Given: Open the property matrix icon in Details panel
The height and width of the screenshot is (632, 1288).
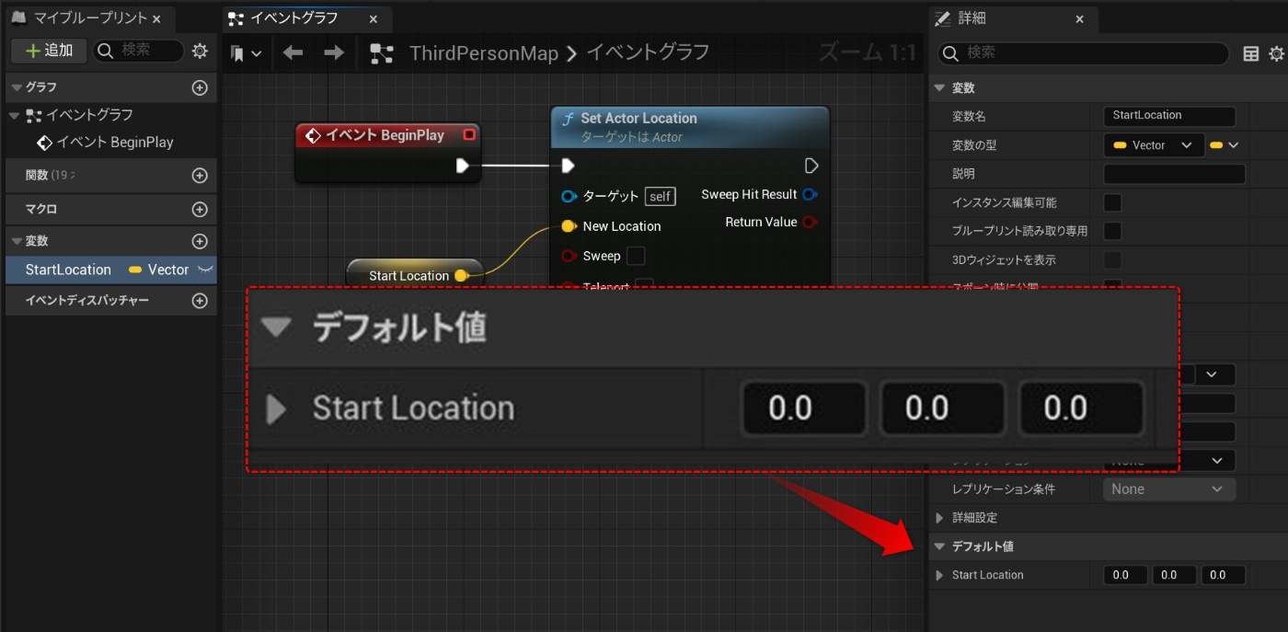Looking at the screenshot, I should point(1252,53).
